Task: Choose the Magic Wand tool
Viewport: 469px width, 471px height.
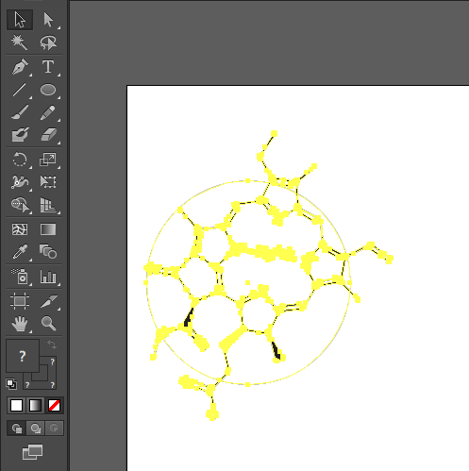Action: click(x=20, y=42)
